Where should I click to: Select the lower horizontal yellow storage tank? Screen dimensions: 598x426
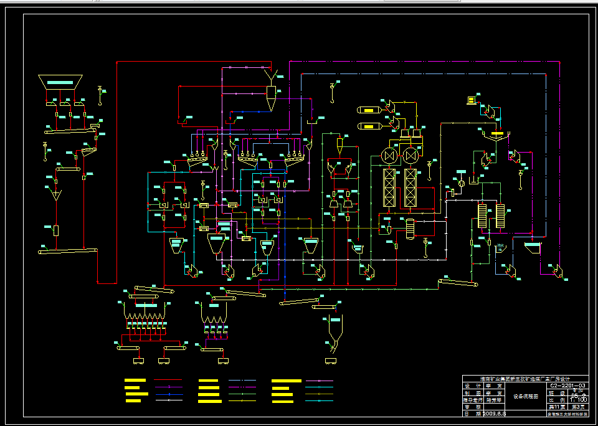(x=369, y=126)
